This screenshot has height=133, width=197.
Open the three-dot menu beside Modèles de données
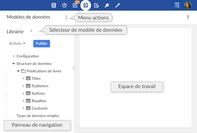pos(66,17)
